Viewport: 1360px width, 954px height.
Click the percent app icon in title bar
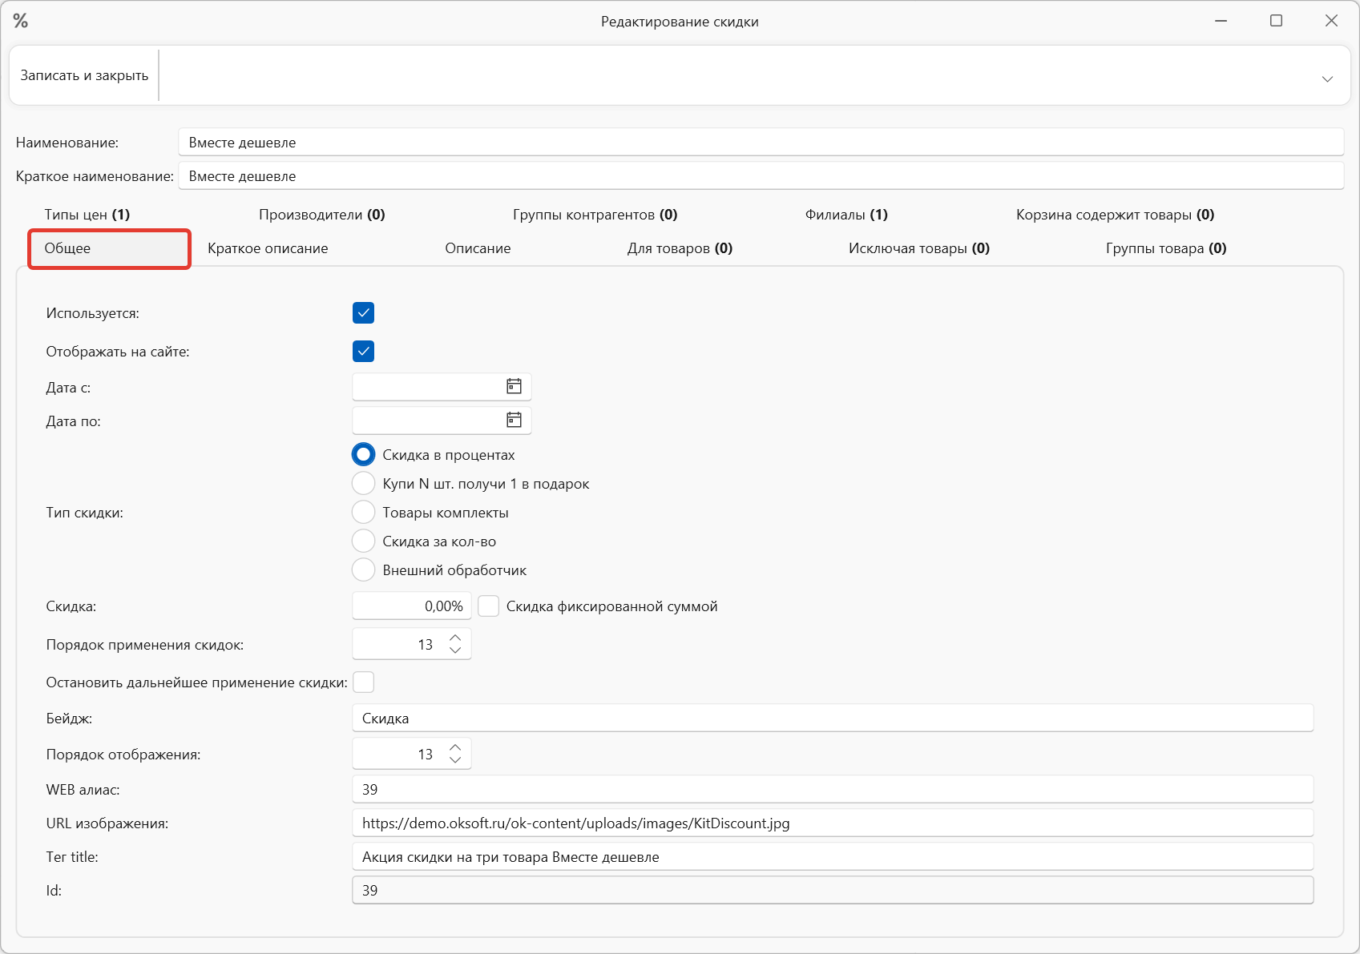(21, 21)
